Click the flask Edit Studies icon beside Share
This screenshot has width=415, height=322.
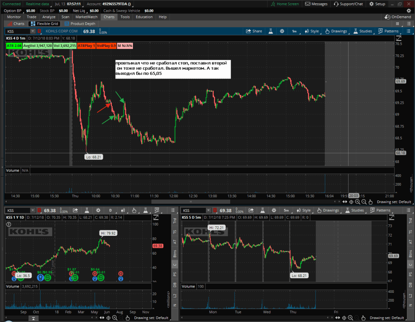coord(270,31)
